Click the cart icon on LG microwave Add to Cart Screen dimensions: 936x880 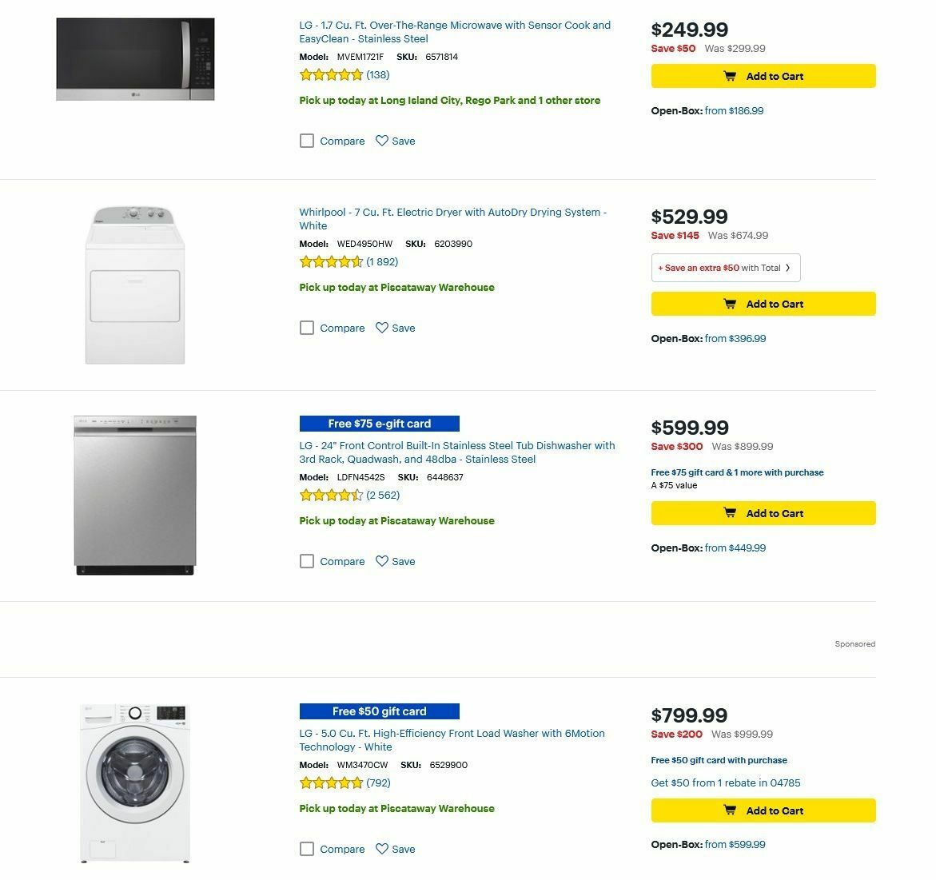(x=730, y=76)
